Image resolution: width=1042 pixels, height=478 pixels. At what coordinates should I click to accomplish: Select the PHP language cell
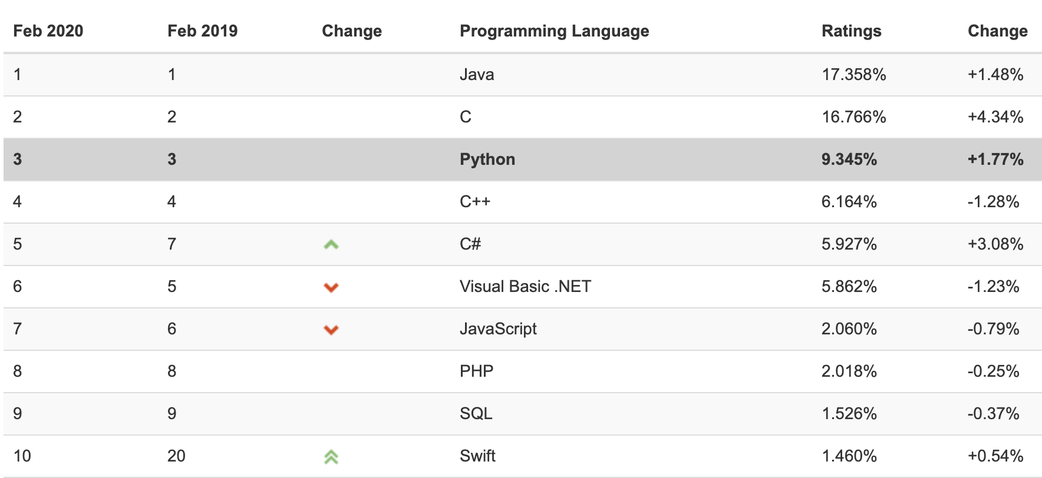(x=477, y=371)
